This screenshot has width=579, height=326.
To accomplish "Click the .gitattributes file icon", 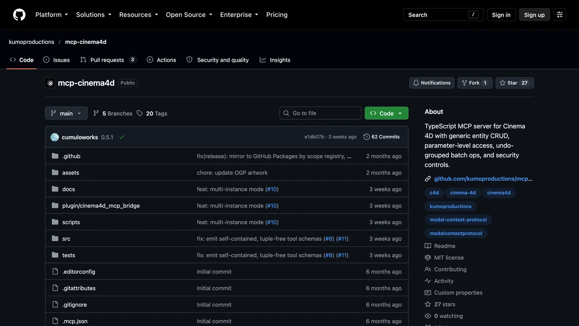I will coord(55,288).
